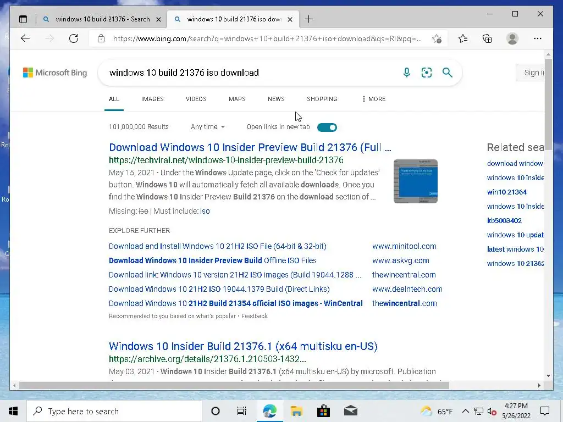Add this page to favorites star icon

[437, 39]
